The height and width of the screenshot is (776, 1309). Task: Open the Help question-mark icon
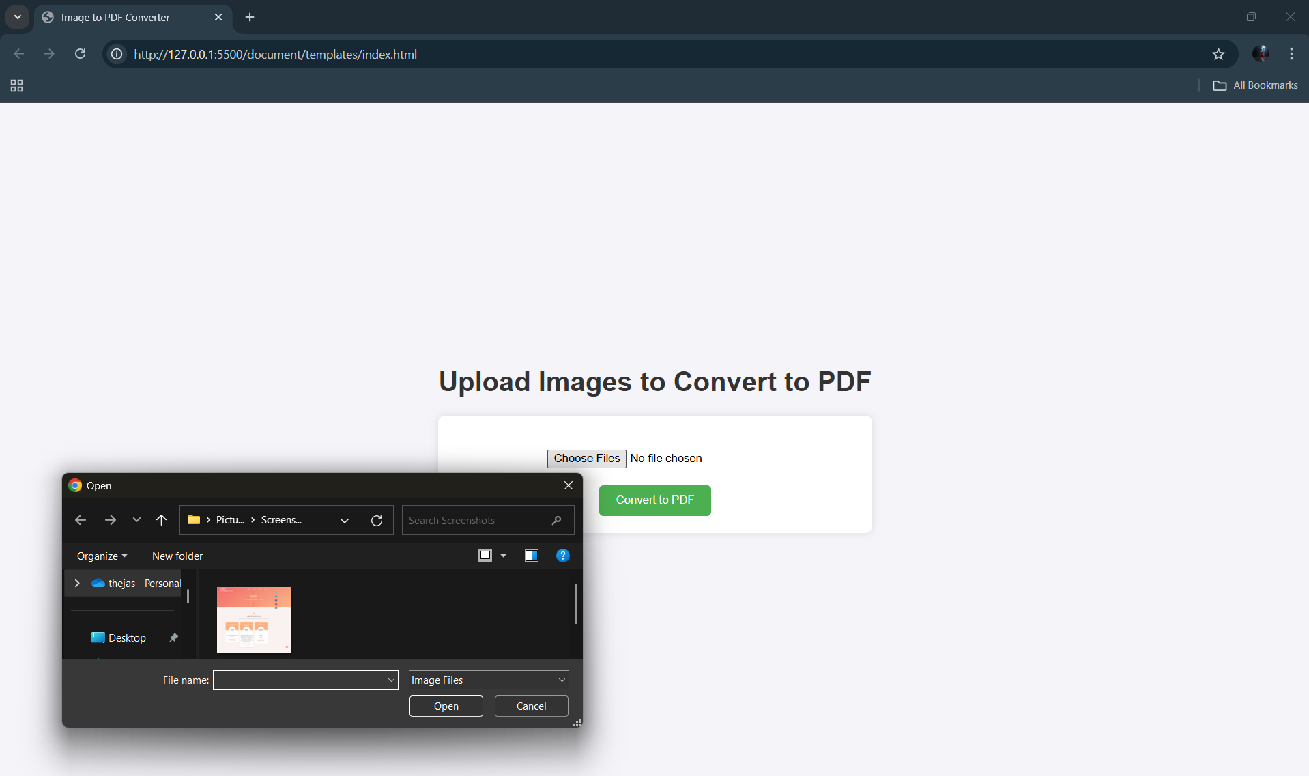pos(562,555)
